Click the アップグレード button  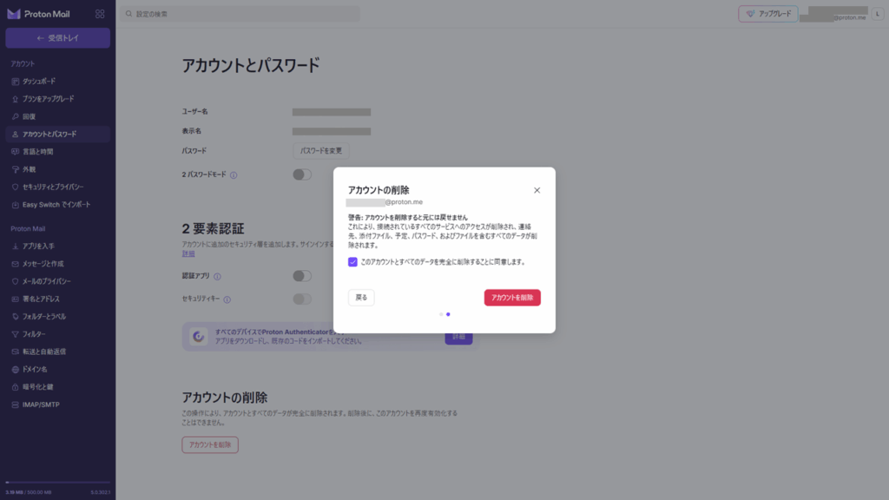pyautogui.click(x=767, y=14)
